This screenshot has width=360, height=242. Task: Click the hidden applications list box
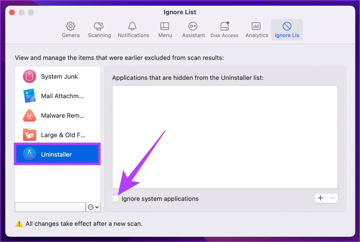225,137
